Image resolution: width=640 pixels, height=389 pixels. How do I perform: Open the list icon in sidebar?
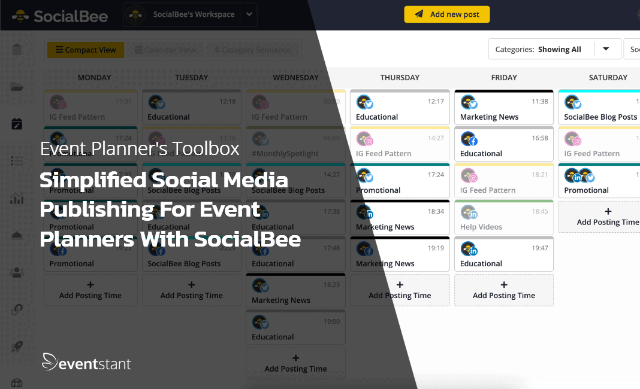pos(17,160)
